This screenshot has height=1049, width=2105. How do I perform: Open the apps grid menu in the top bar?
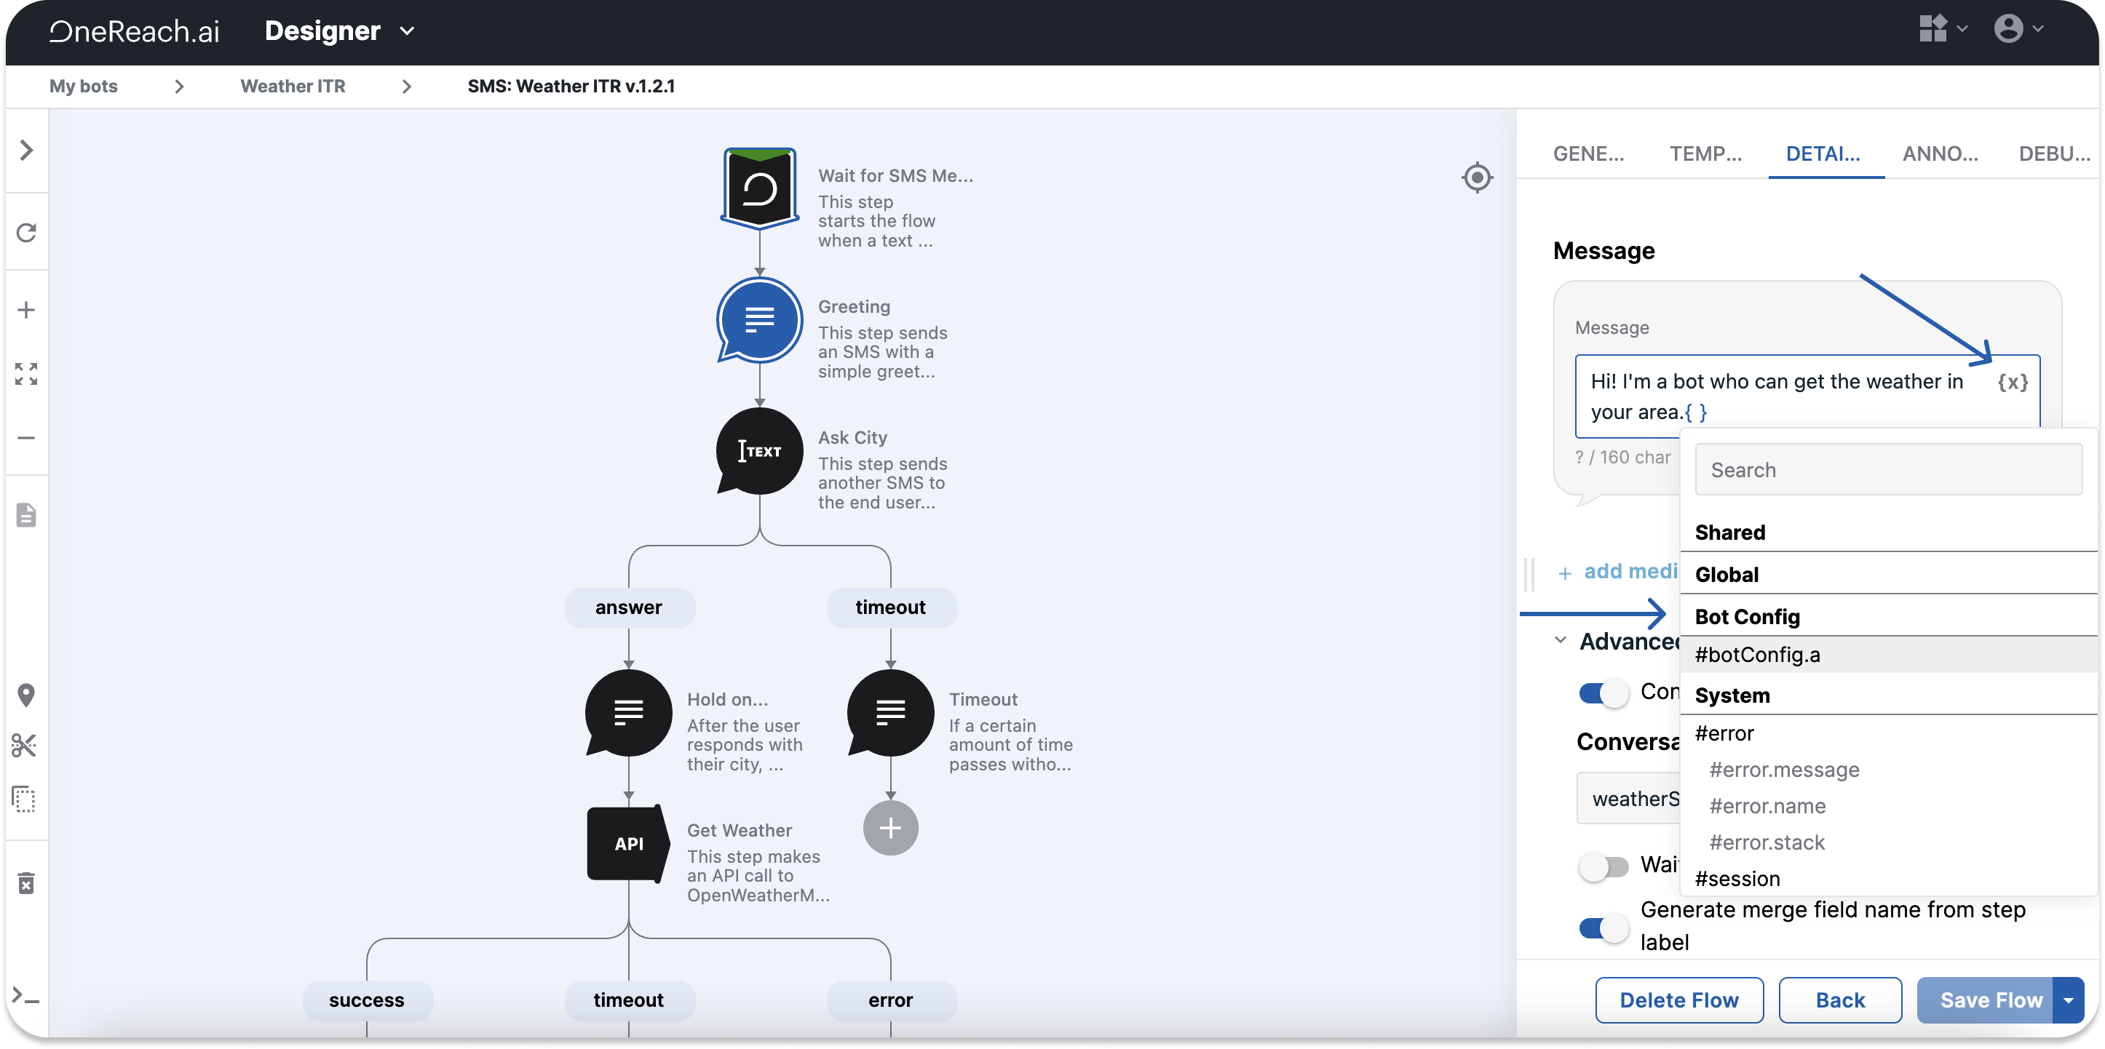1935,29
